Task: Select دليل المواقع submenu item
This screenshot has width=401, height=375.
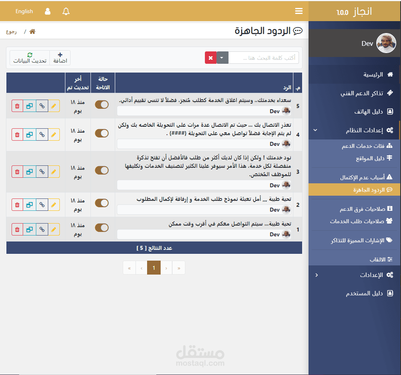Action: 354,158
